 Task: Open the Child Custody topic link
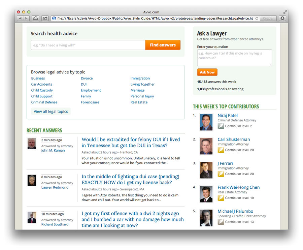coord(42,90)
